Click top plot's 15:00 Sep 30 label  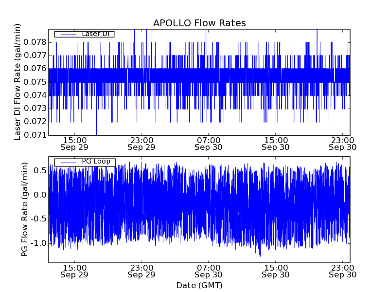[x=276, y=144]
